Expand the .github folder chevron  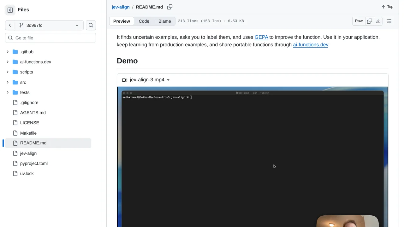click(x=8, y=52)
